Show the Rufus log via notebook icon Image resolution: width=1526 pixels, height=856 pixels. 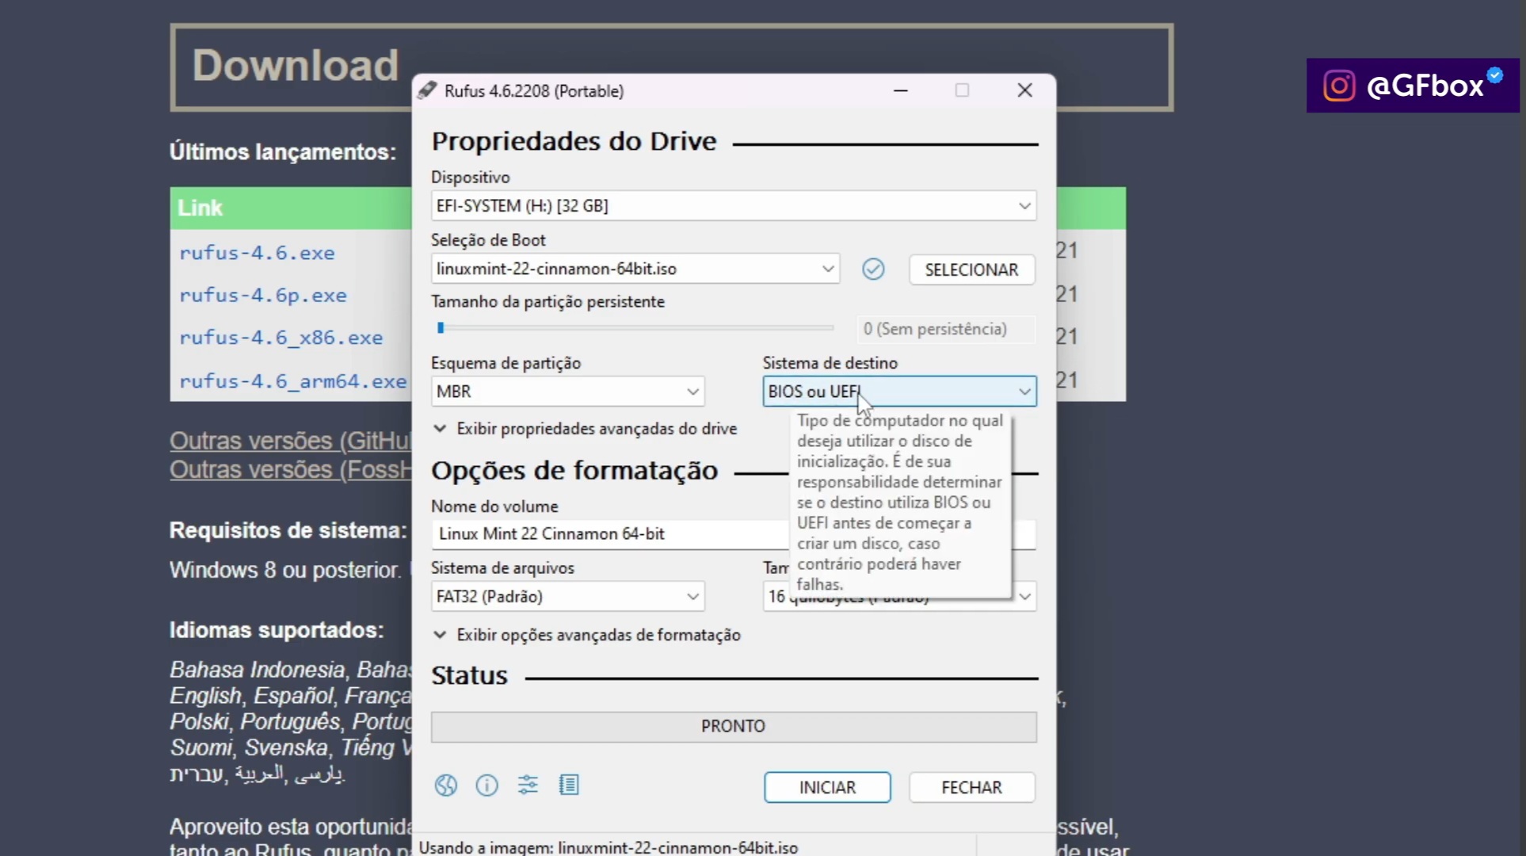[569, 785]
